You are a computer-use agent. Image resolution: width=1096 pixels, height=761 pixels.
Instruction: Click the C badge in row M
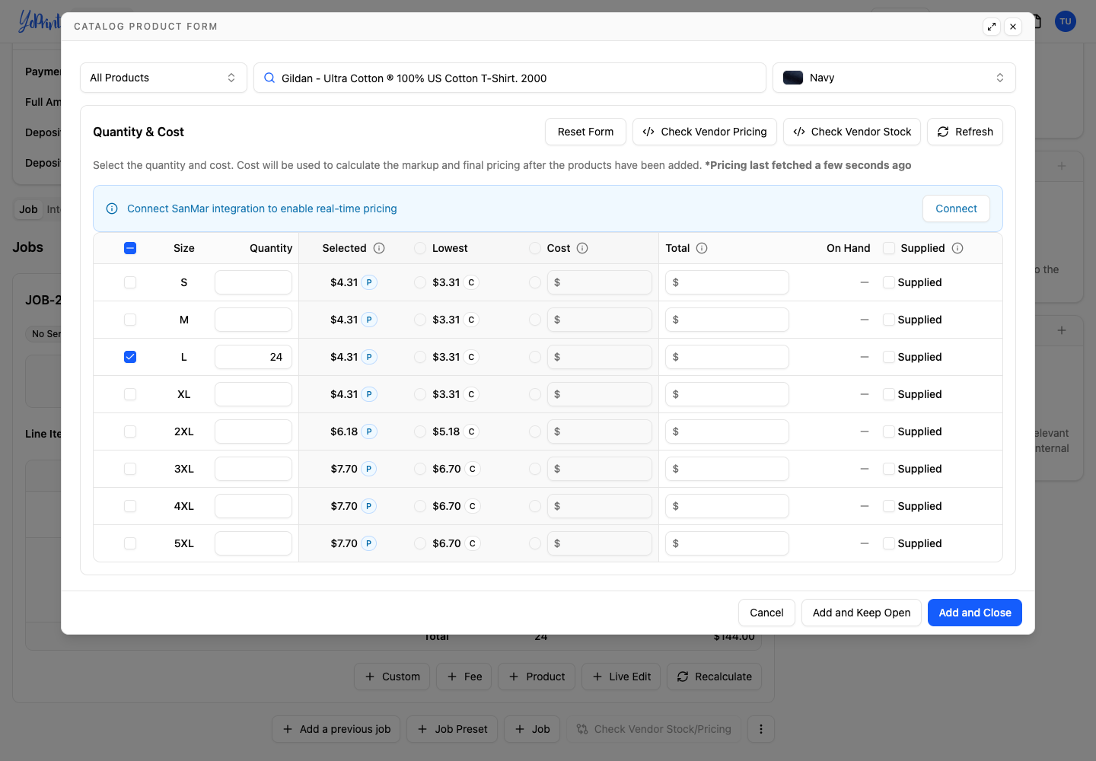(x=471, y=320)
